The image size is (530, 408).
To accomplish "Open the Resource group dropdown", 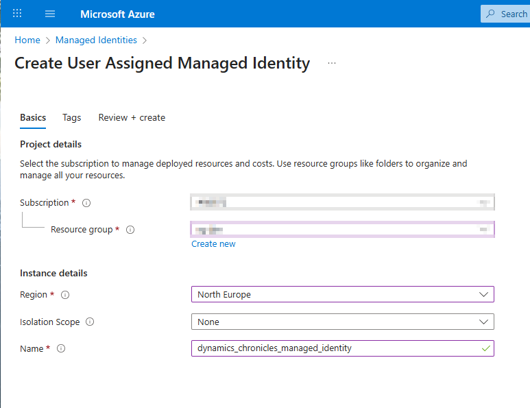I will (x=342, y=229).
